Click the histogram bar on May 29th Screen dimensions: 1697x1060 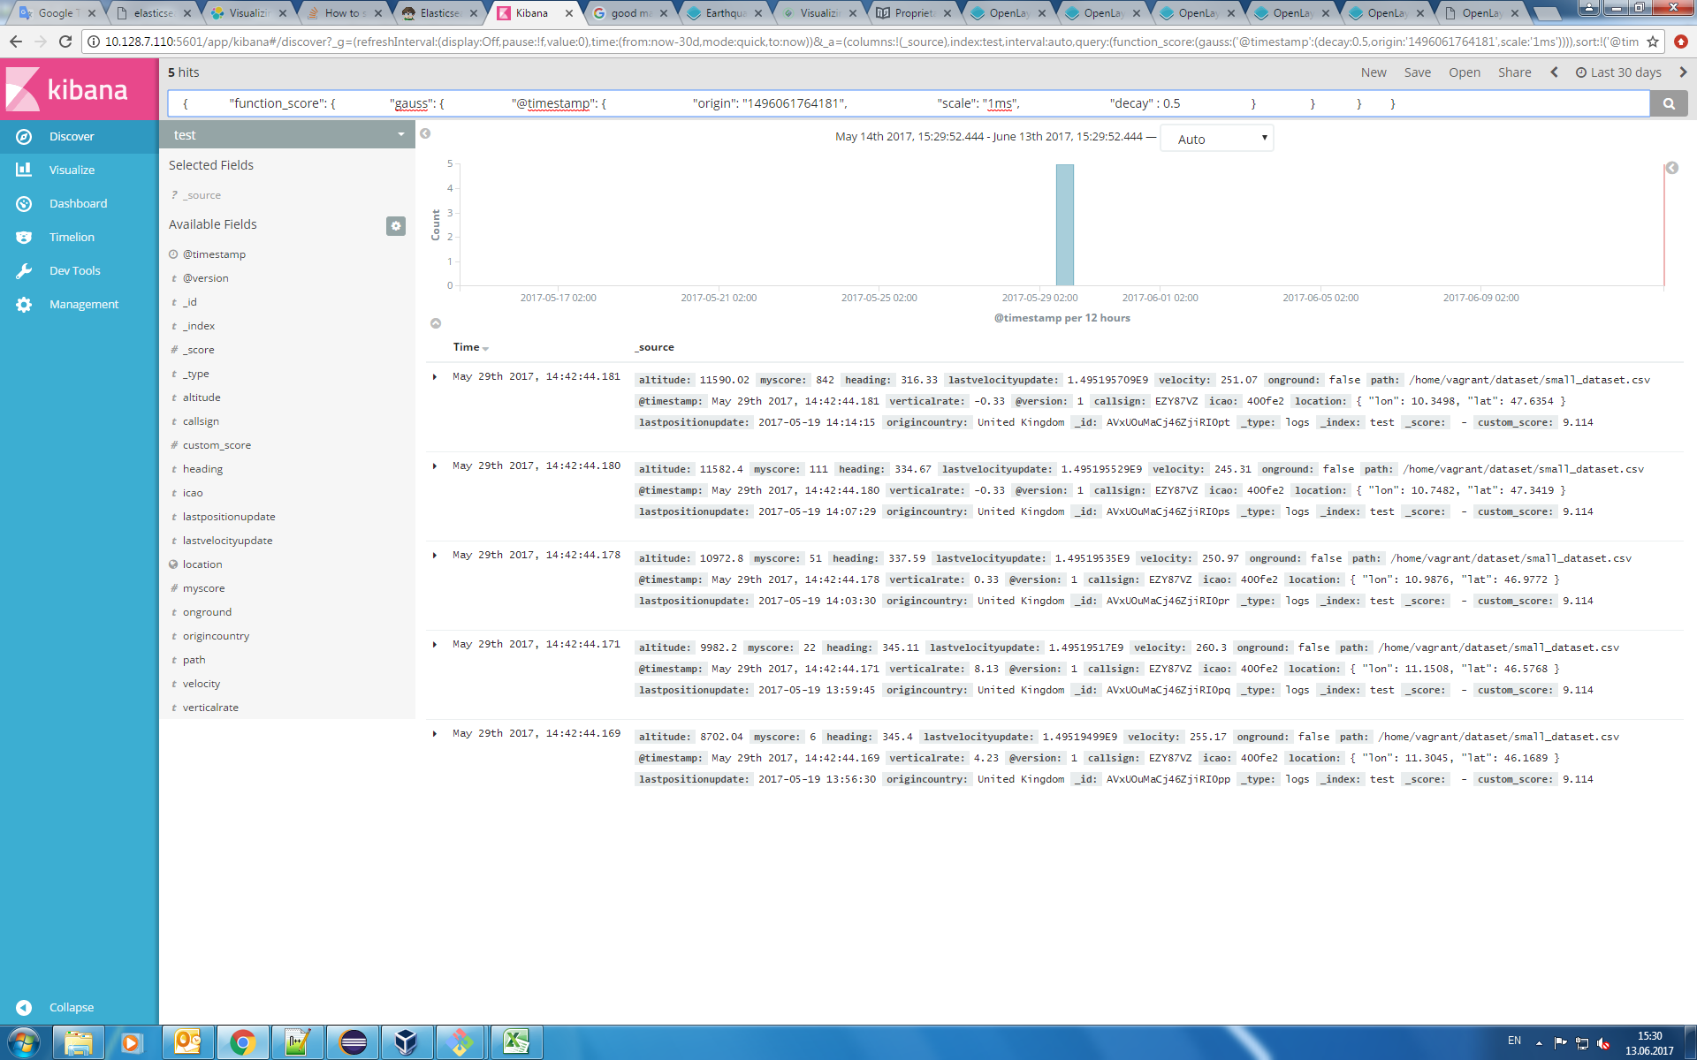click(1064, 225)
